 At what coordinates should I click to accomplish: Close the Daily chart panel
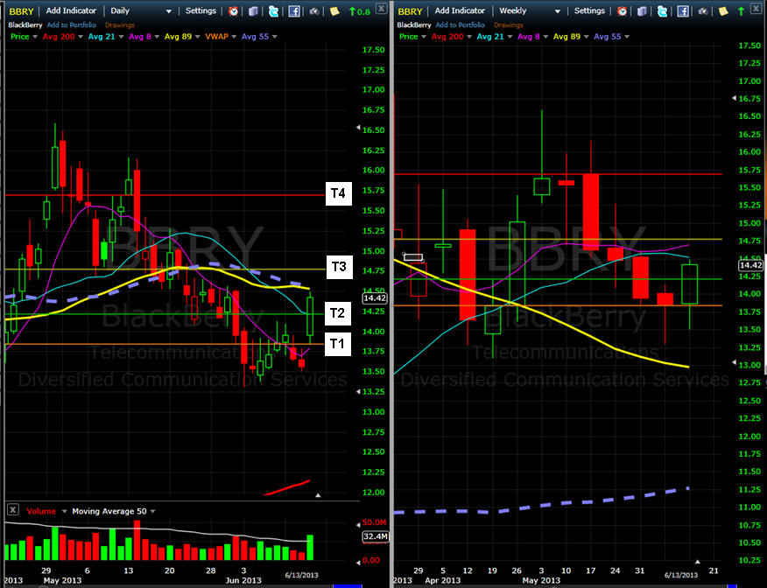pyautogui.click(x=380, y=9)
